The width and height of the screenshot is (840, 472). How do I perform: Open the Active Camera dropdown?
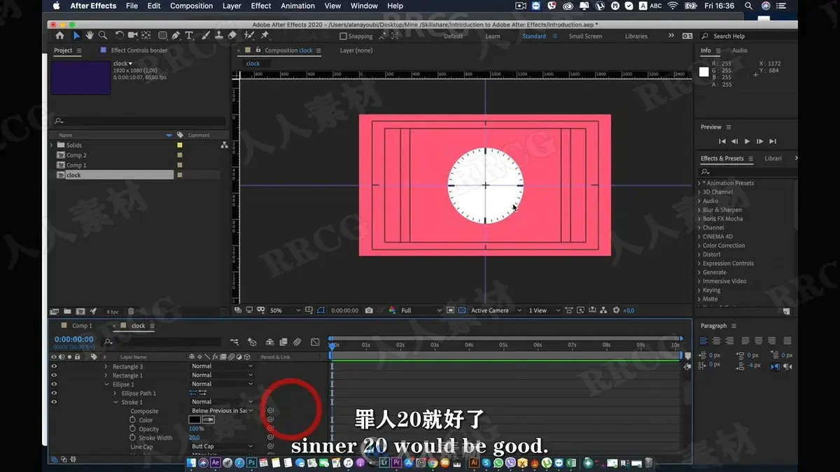coord(496,310)
